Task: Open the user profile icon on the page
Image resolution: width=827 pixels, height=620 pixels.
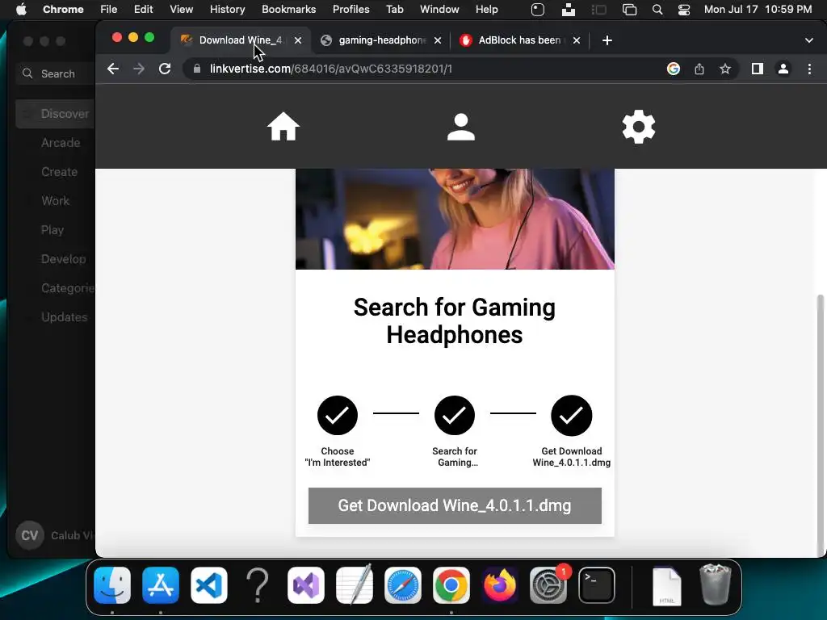Action: (461, 127)
